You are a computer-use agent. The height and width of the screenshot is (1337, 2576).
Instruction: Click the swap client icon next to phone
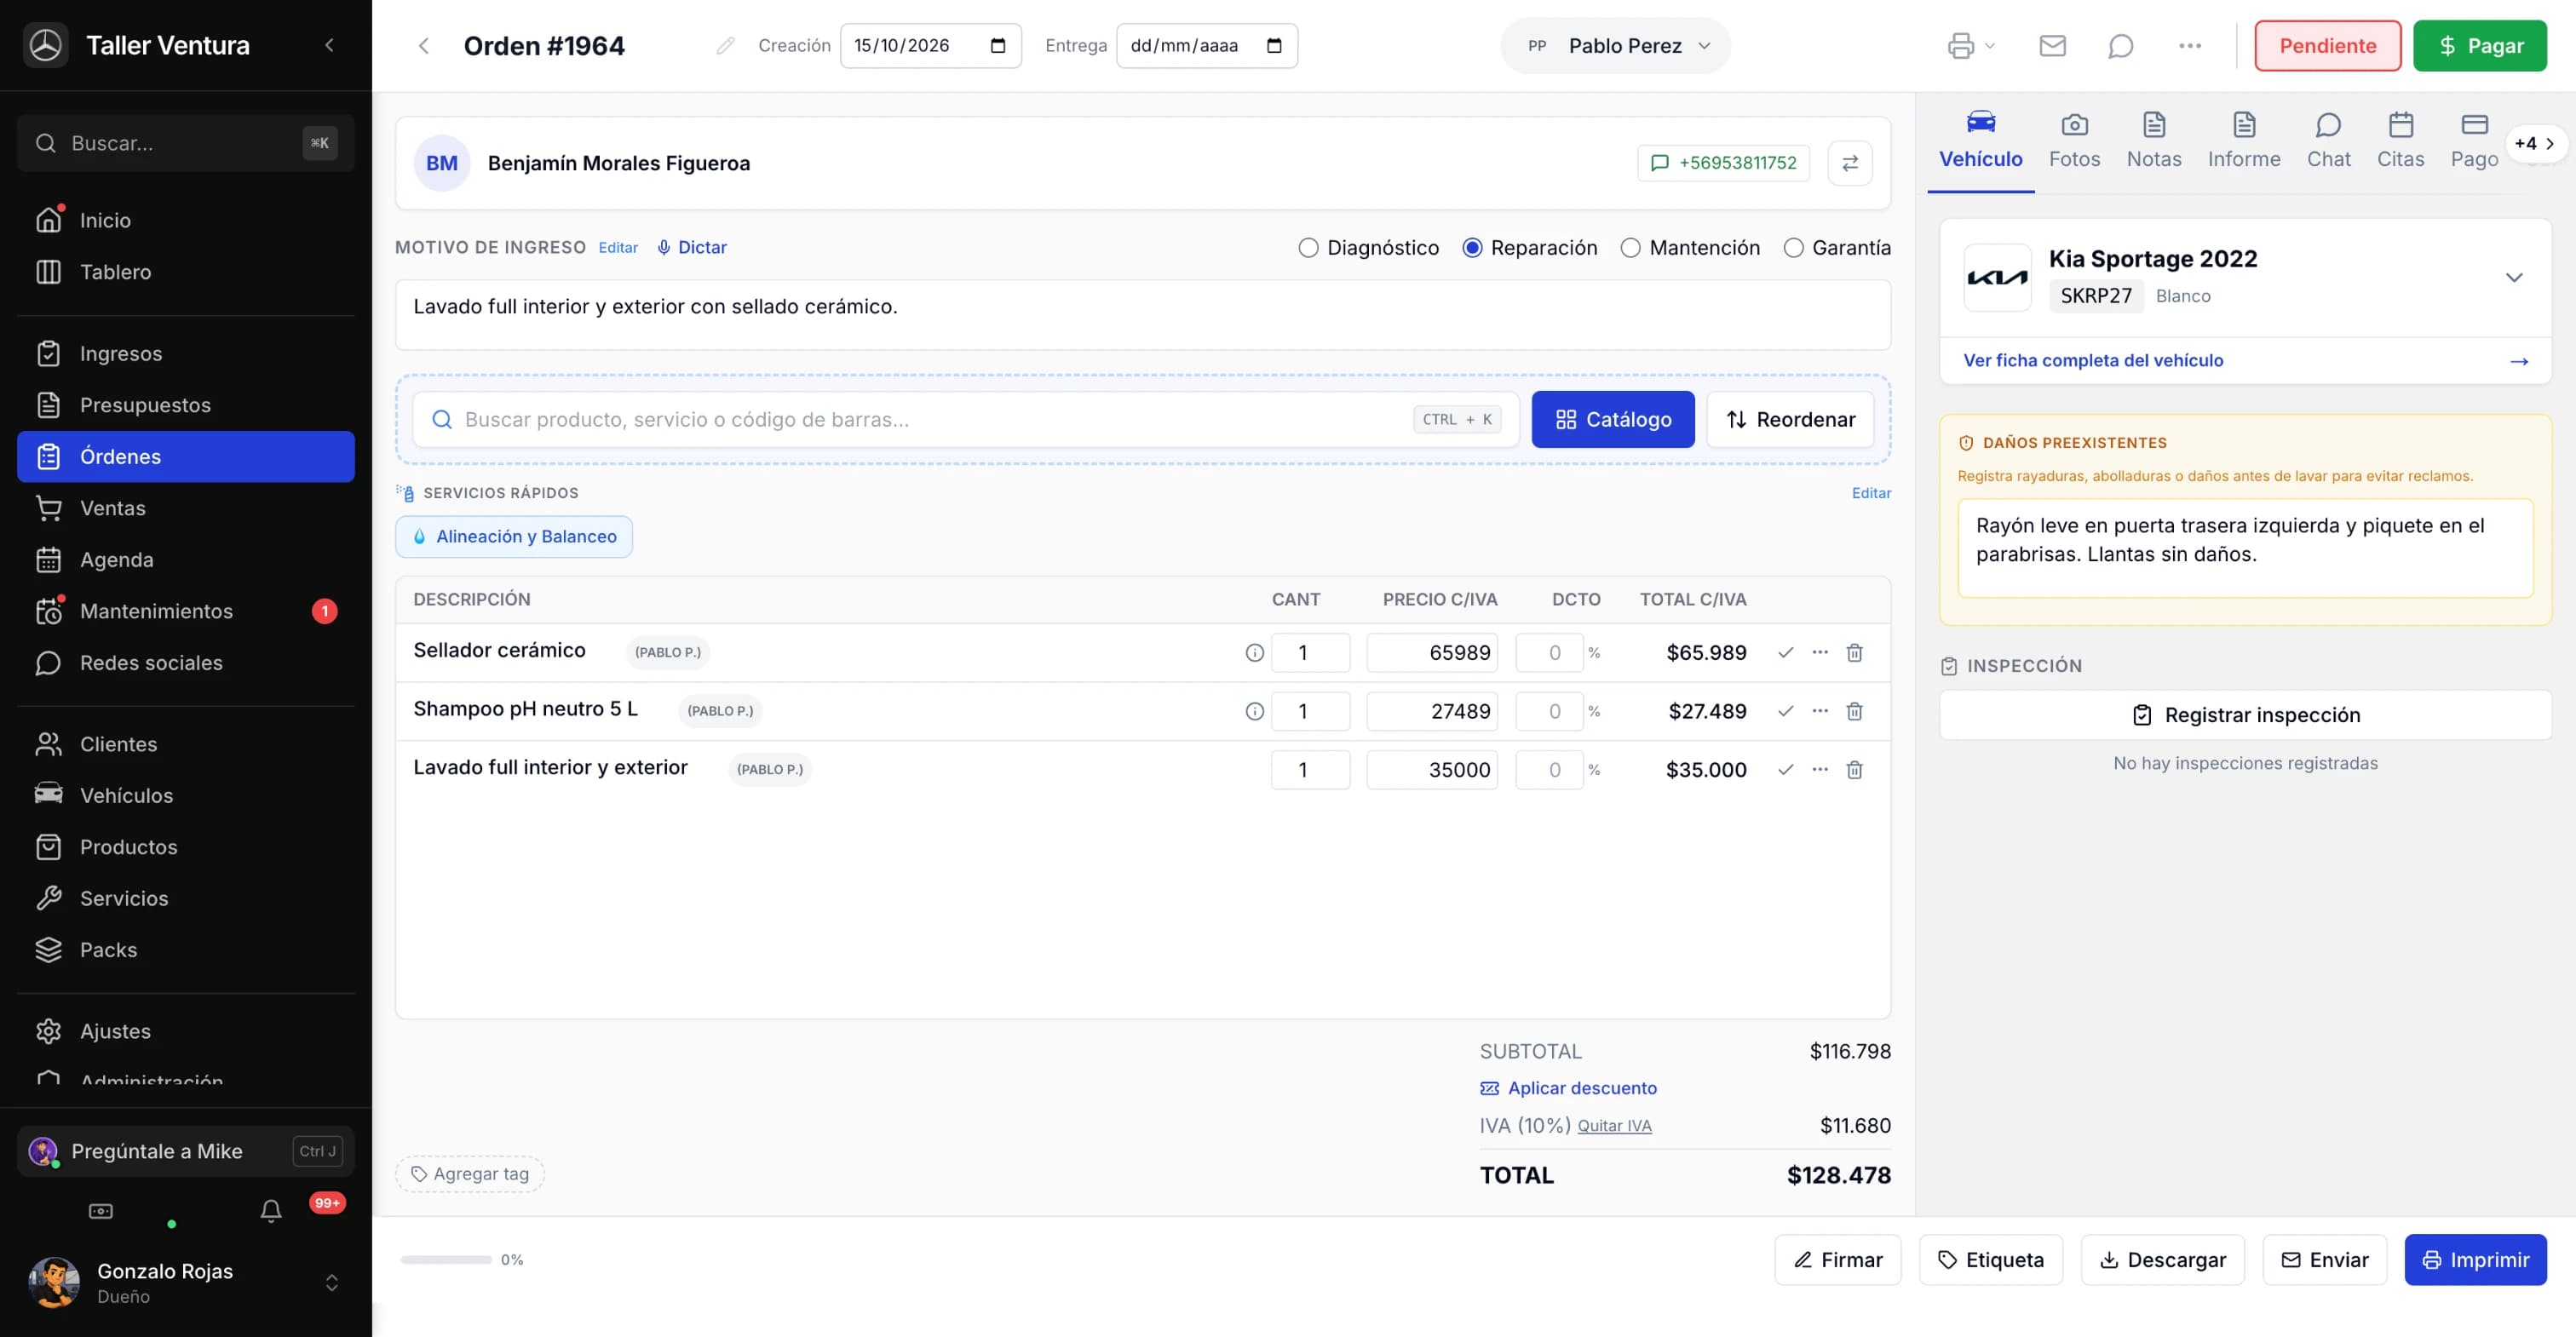pos(1849,163)
